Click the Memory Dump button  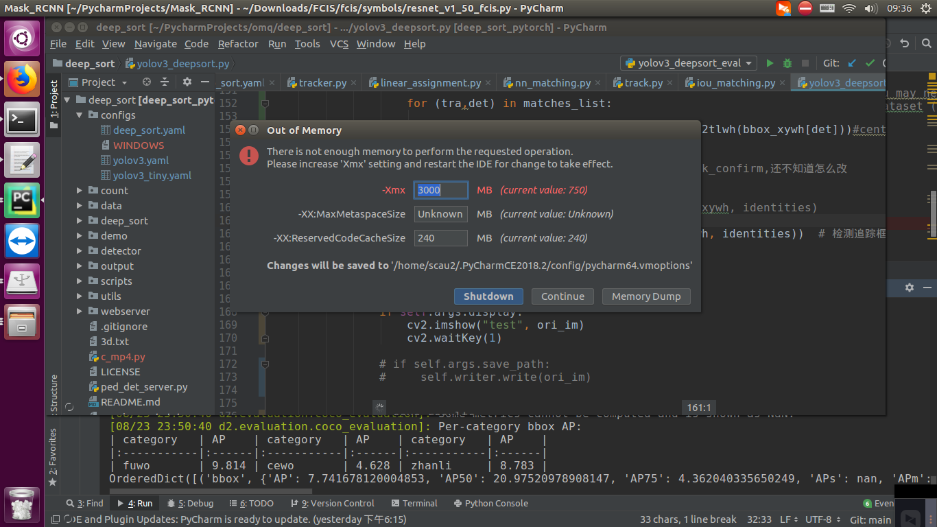click(x=645, y=296)
